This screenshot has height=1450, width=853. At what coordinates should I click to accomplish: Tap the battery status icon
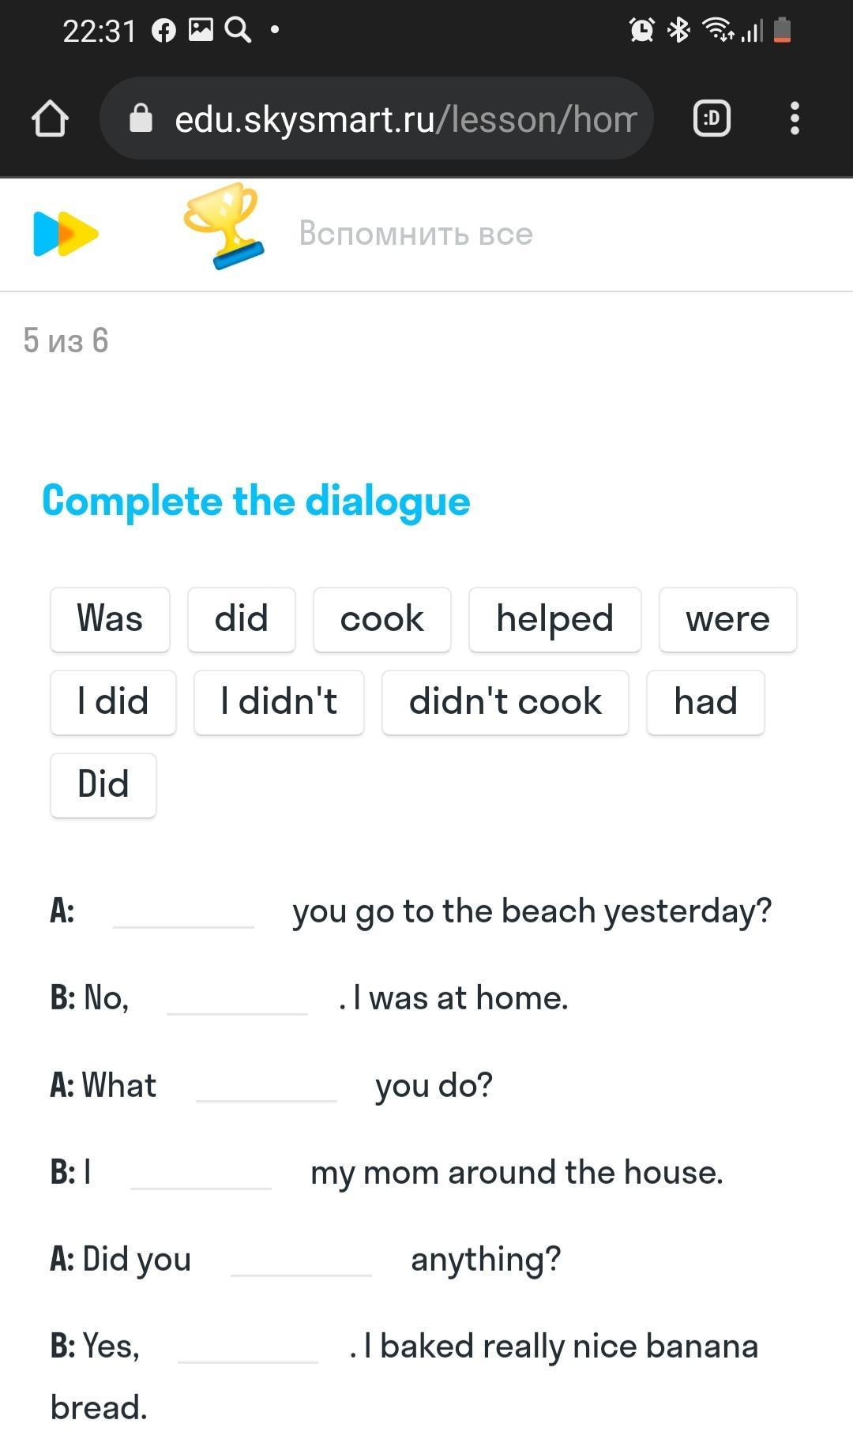point(782,31)
